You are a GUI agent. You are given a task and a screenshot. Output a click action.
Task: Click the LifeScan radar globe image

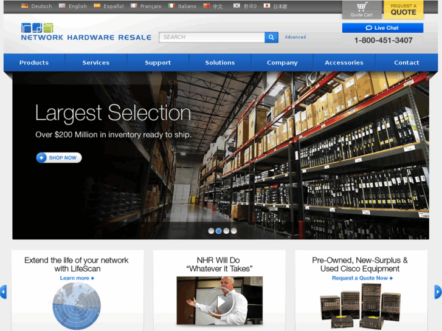[77, 306]
